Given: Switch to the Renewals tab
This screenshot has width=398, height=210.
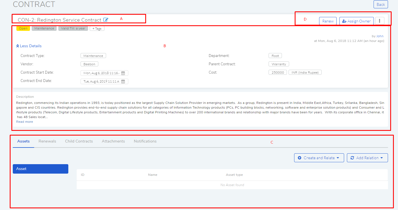Looking at the screenshot, I should 47,141.
